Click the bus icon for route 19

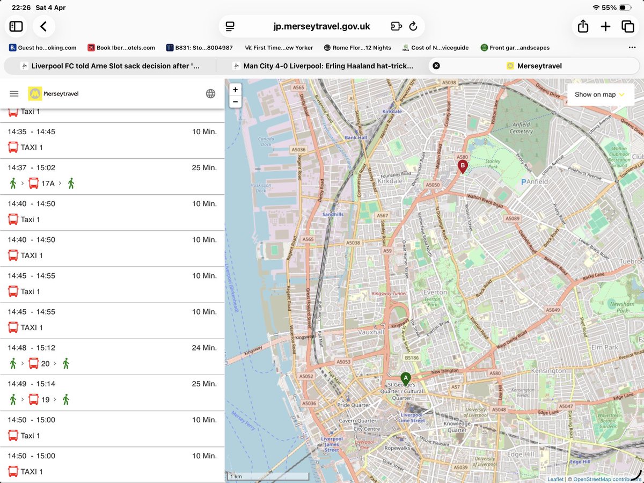[x=33, y=399]
